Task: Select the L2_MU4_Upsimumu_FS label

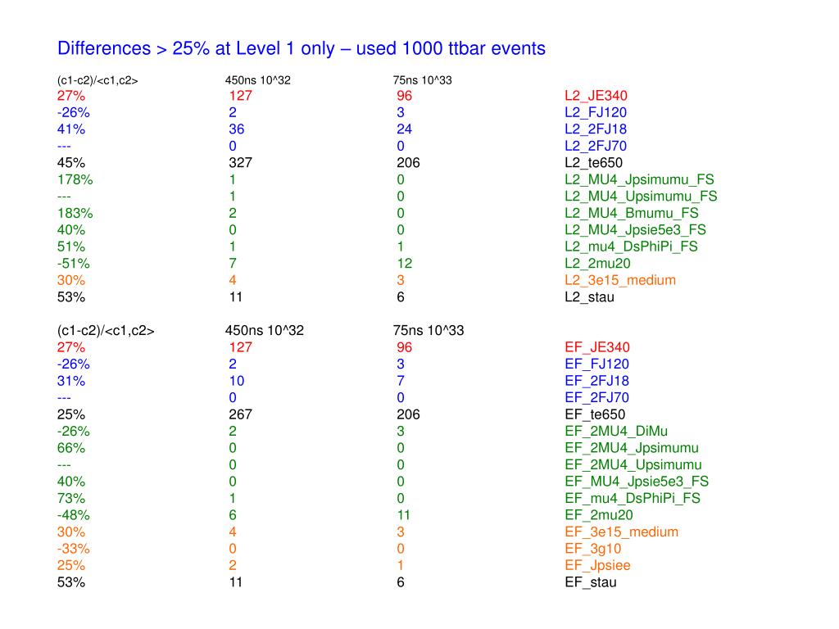Action: coord(641,197)
